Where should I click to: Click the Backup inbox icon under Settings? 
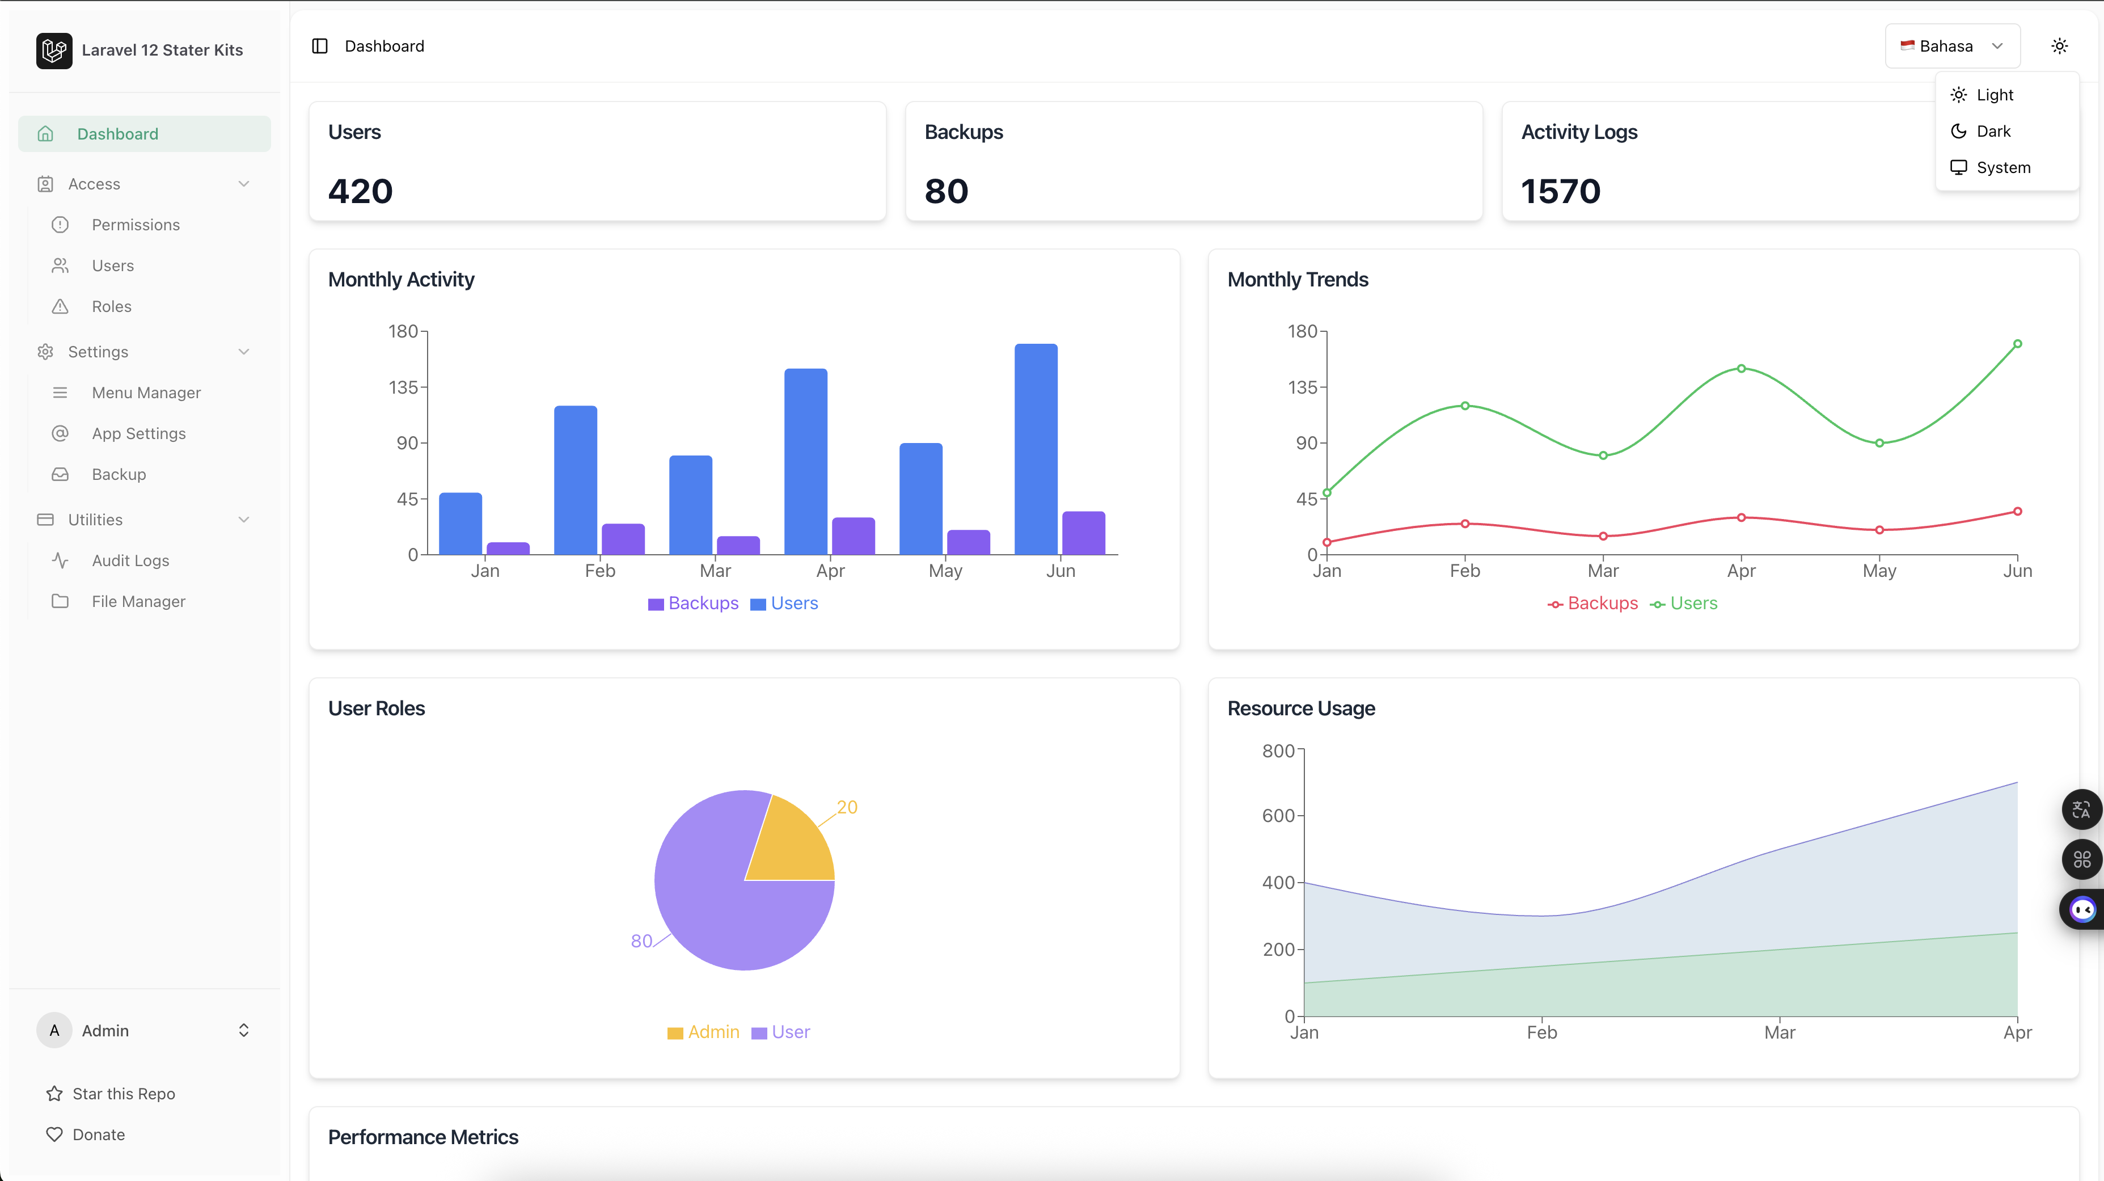tap(61, 474)
